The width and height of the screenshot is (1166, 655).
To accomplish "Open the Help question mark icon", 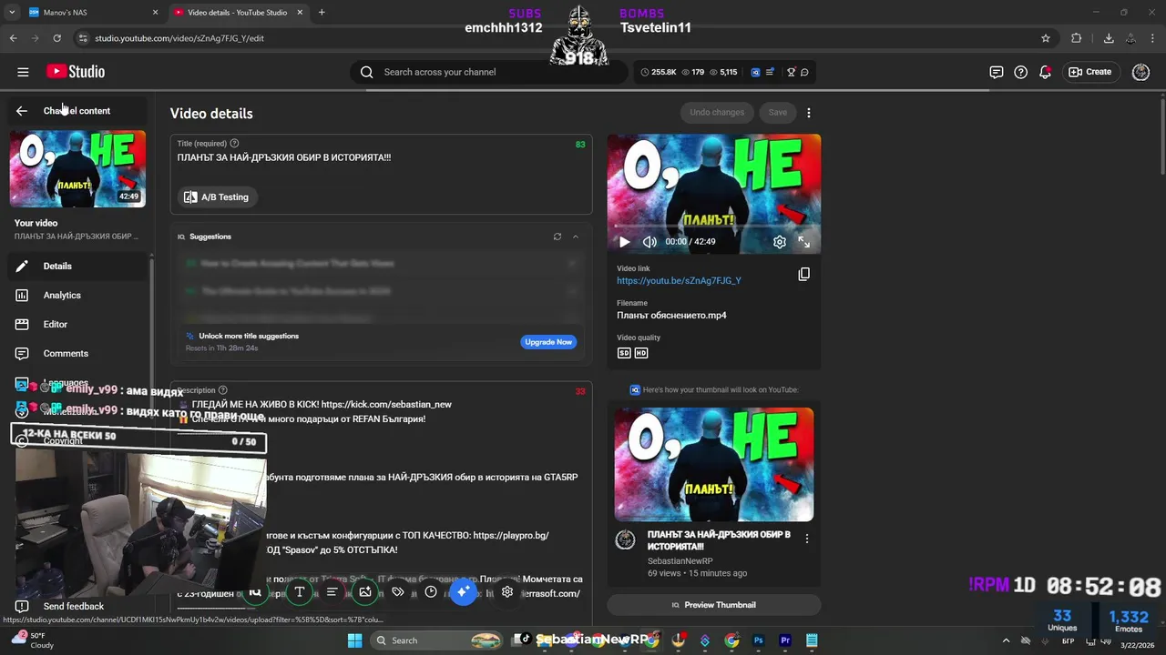I will coord(1021,72).
